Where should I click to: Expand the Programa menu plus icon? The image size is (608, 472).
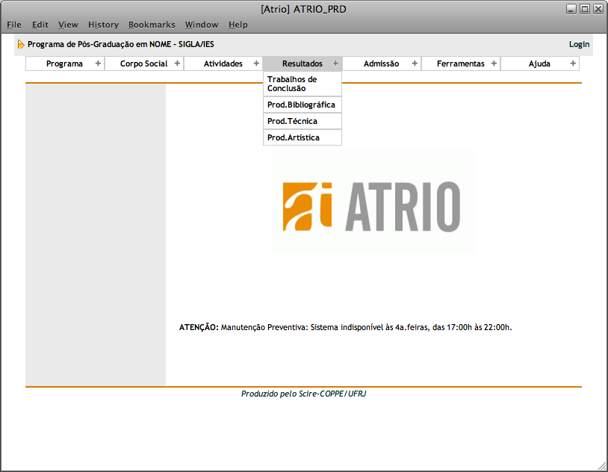[98, 63]
